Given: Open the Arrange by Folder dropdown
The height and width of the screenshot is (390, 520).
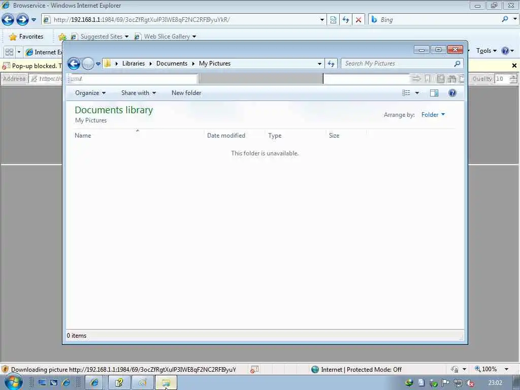Looking at the screenshot, I should tap(433, 115).
